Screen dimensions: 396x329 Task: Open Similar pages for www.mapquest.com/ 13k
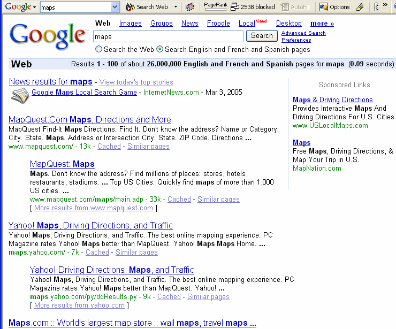(x=148, y=146)
